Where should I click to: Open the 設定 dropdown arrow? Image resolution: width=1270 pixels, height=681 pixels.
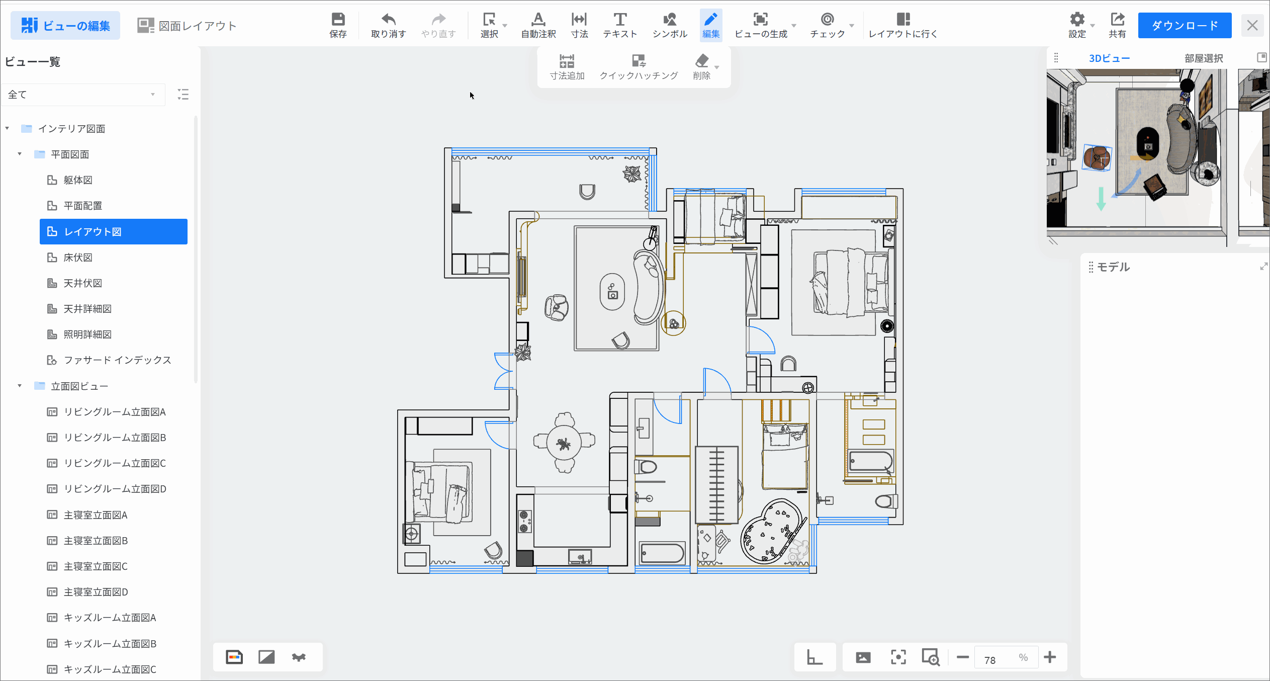(x=1093, y=25)
